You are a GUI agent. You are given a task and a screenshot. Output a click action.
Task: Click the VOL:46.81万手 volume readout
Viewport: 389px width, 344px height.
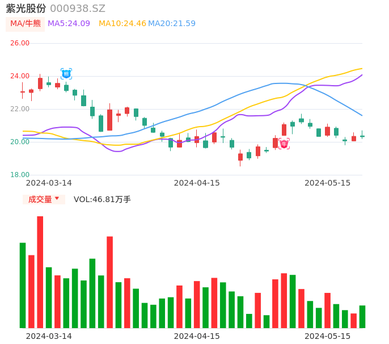(x=102, y=199)
